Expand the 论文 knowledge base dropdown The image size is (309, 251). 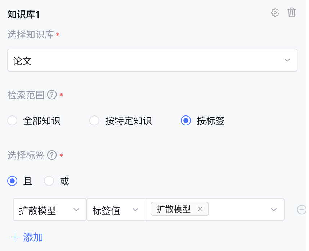tap(287, 60)
